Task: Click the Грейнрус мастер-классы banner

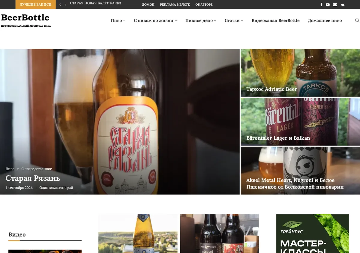Action: coord(312,233)
